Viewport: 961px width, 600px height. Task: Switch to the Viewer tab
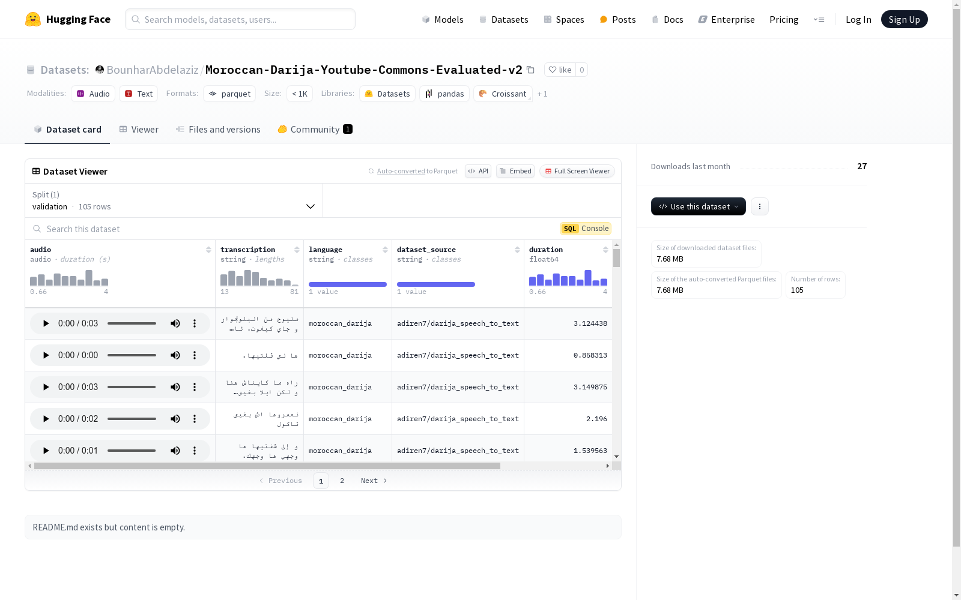[139, 130]
